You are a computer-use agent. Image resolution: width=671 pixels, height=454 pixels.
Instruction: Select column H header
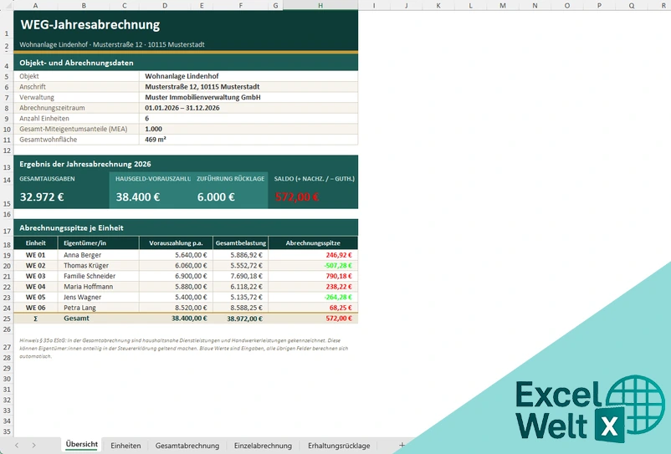click(320, 5)
